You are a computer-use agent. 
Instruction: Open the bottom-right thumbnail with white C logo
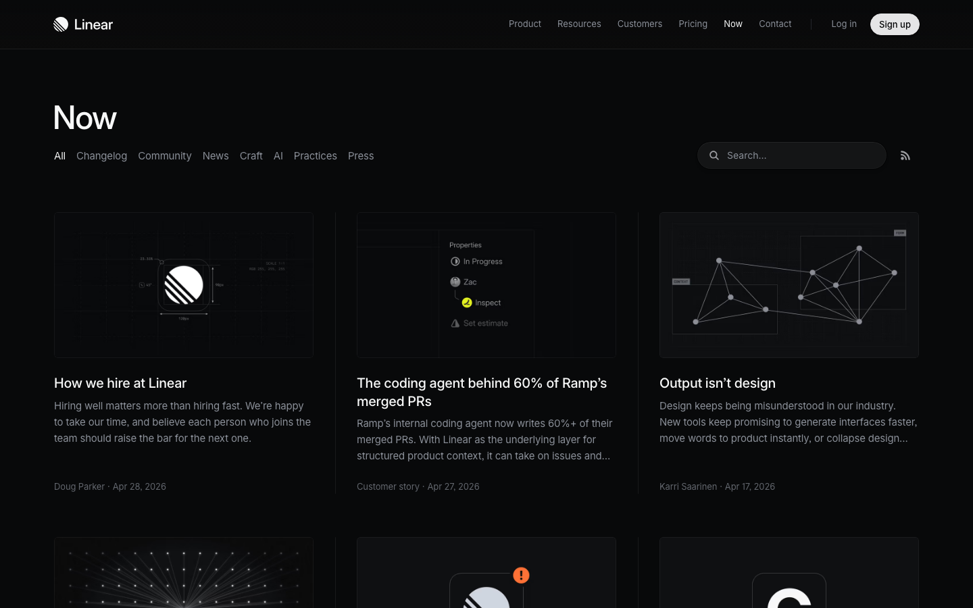(x=789, y=573)
